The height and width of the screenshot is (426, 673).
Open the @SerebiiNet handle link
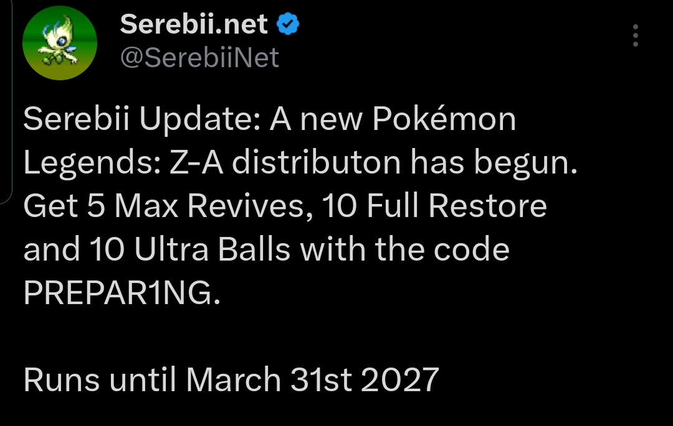199,58
